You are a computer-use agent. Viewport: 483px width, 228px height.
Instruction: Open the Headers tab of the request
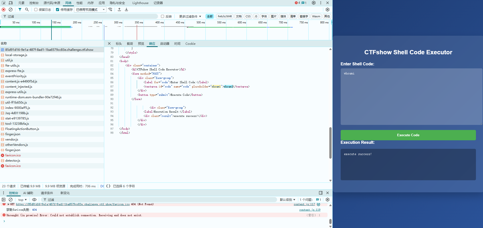(119, 43)
